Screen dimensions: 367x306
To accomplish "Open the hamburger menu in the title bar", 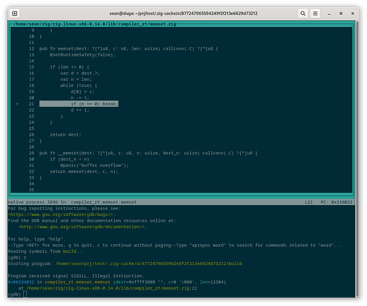I will coord(315,13).
